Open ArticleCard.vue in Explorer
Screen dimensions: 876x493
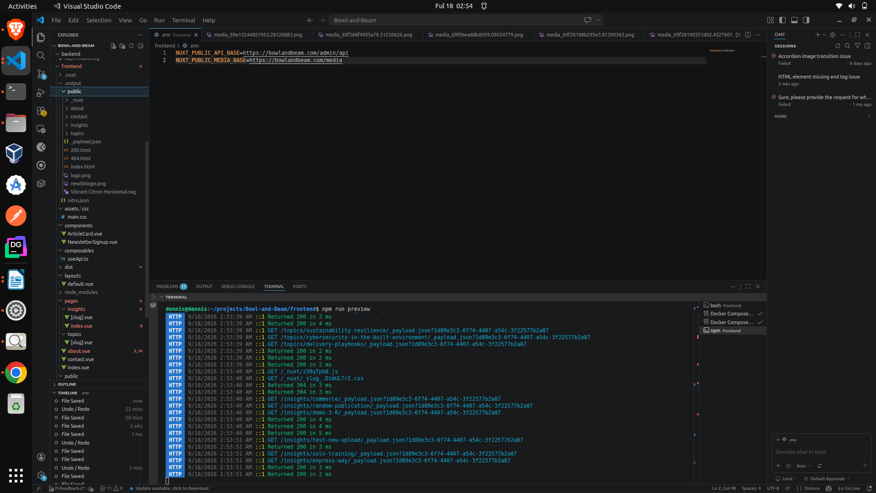[85, 234]
